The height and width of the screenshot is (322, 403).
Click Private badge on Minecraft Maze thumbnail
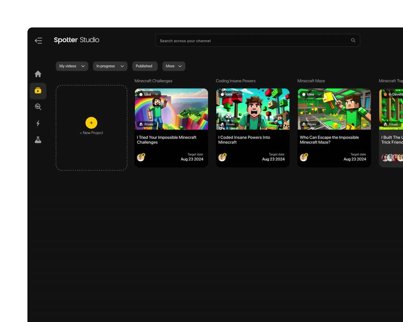[x=309, y=124]
